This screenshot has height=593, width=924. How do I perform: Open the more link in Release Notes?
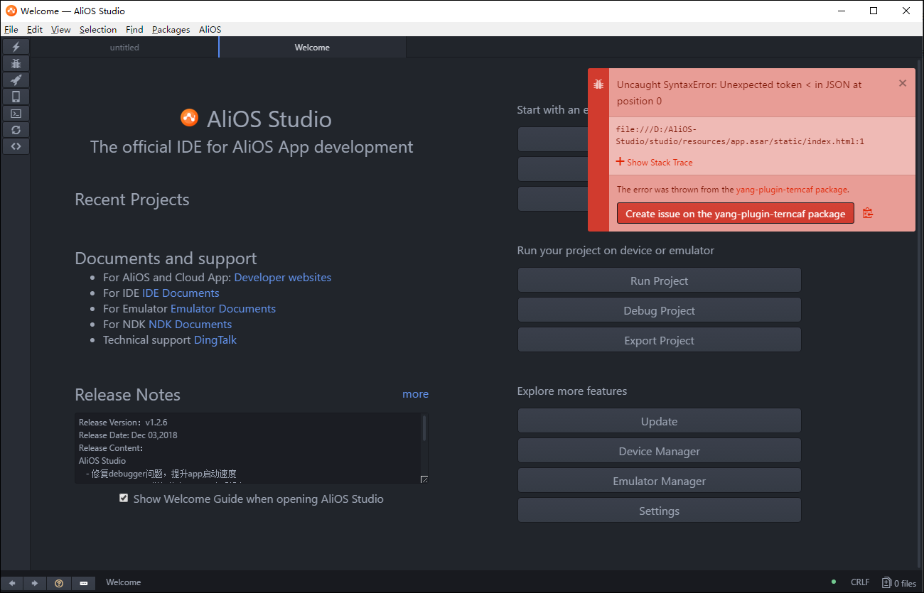[x=415, y=393]
